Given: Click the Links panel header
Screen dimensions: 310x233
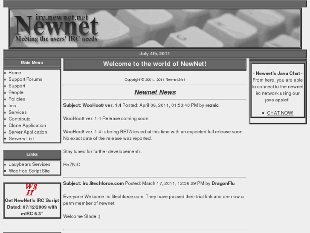Looking at the screenshot, I should pos(32,154).
